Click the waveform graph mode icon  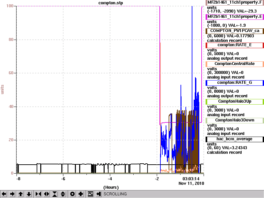point(90,194)
